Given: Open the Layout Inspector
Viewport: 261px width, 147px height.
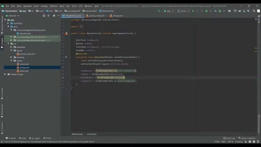Looking at the screenshot, I should tap(247, 138).
